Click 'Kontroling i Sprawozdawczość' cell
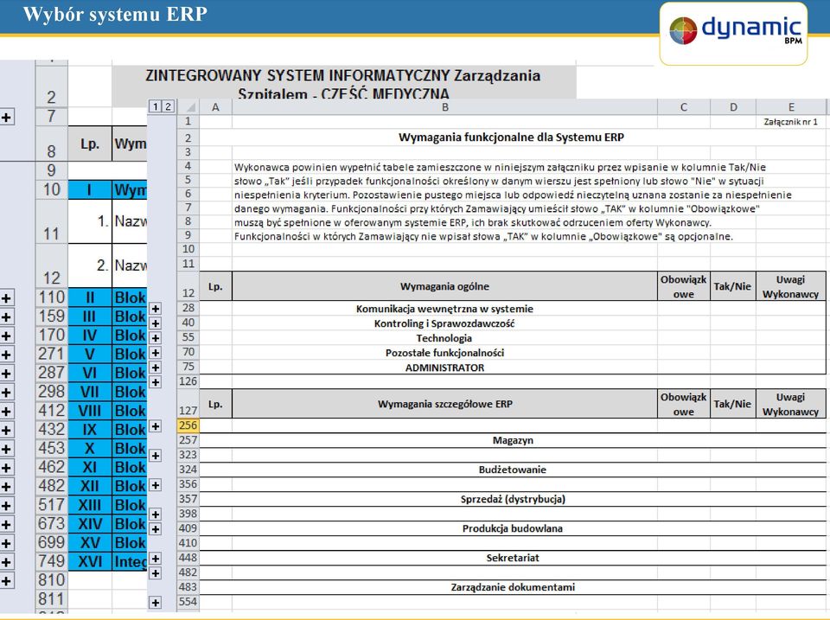This screenshot has width=830, height=620. click(x=444, y=323)
